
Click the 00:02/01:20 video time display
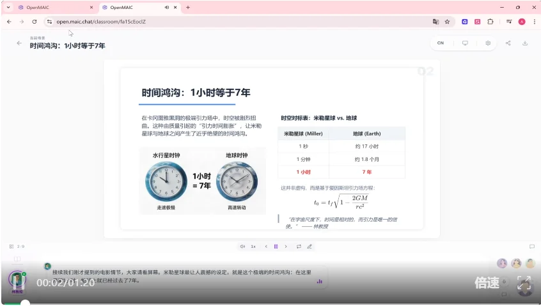[x=66, y=283]
